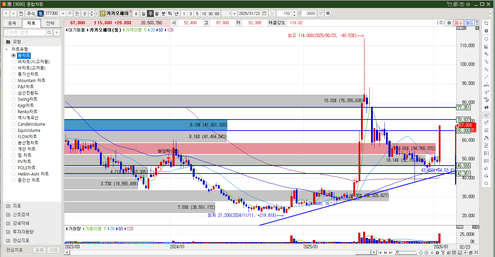Image resolution: width=495 pixels, height=257 pixels.
Task: Select the Heikin-Ashi 차트 option
Action: (x=14, y=174)
